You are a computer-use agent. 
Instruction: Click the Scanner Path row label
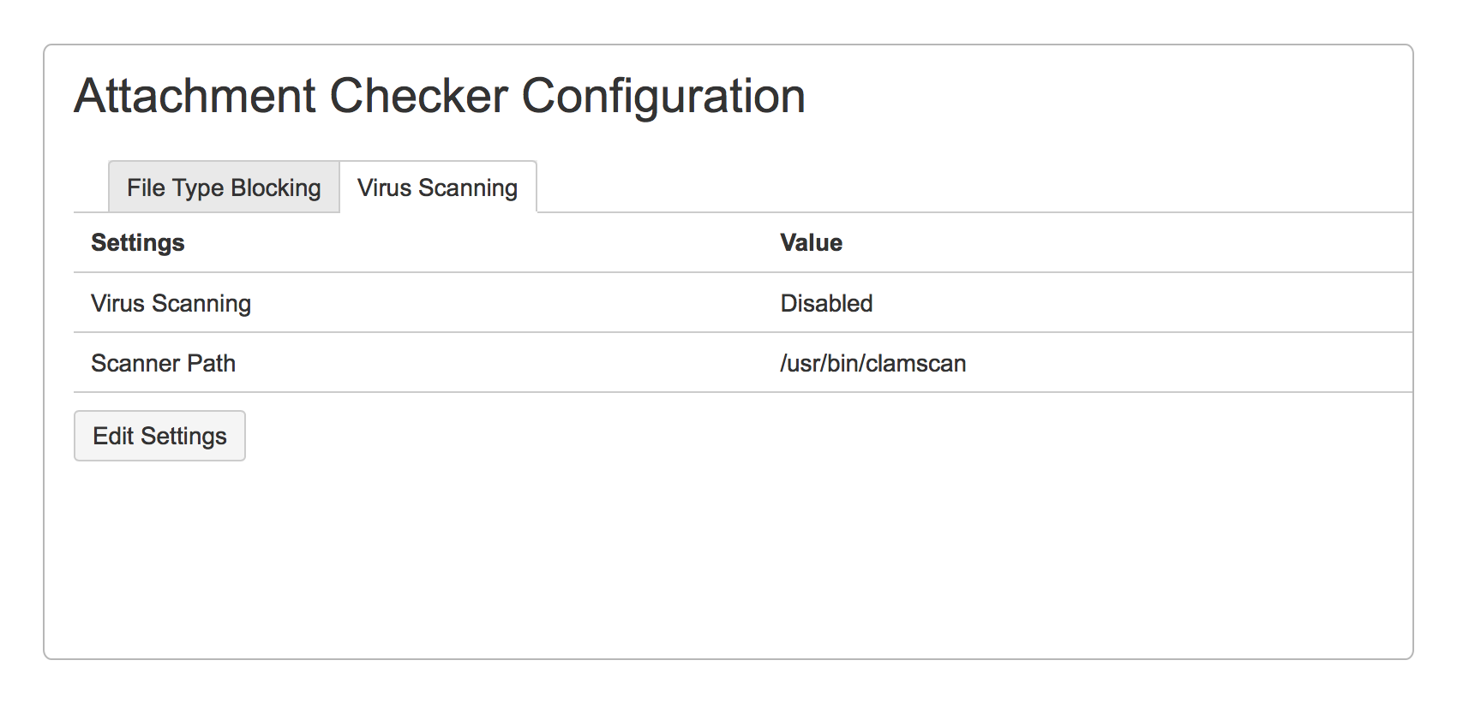pos(163,362)
